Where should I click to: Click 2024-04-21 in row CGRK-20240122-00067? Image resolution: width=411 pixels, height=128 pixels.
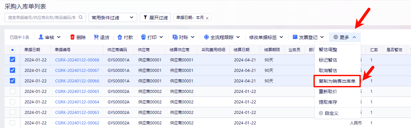pyautogui.click(x=245, y=71)
